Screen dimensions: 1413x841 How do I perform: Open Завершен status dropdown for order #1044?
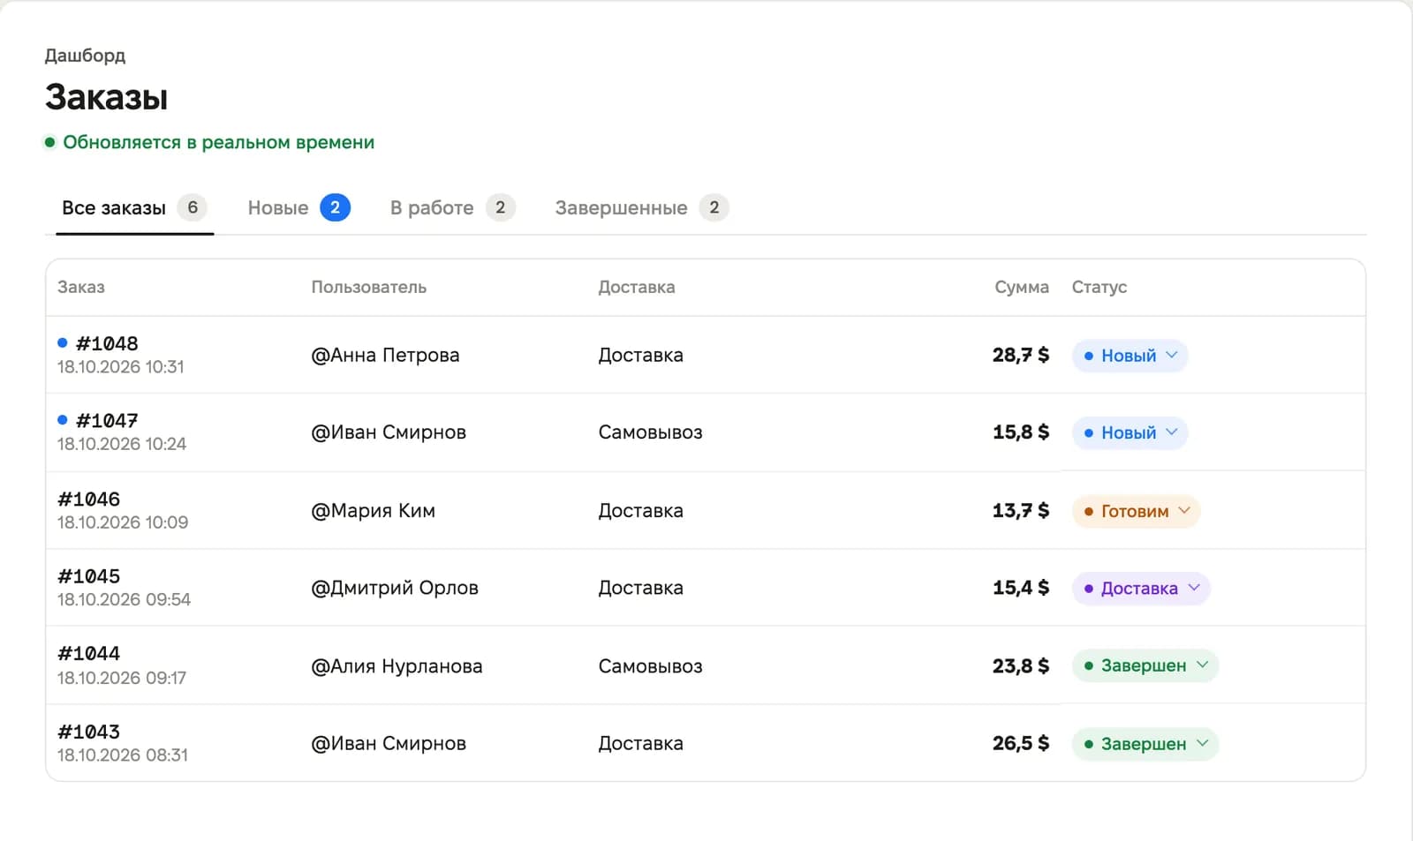click(1145, 666)
